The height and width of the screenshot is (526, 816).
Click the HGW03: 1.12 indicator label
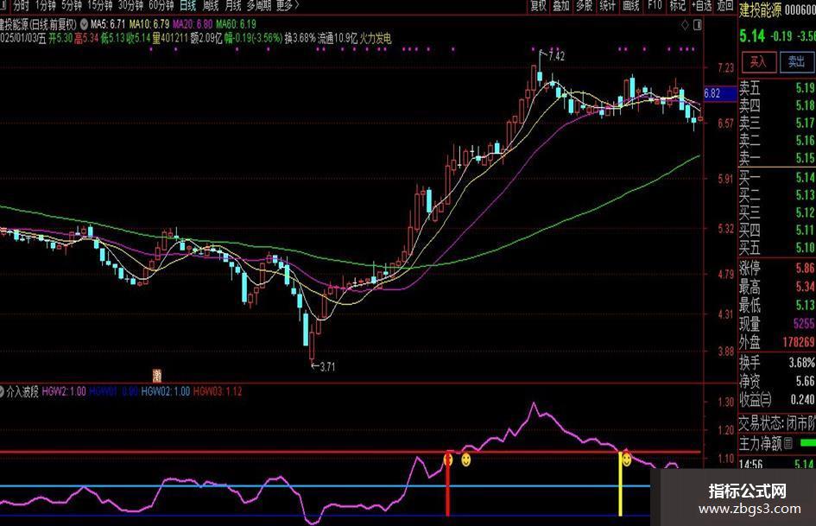(217, 391)
